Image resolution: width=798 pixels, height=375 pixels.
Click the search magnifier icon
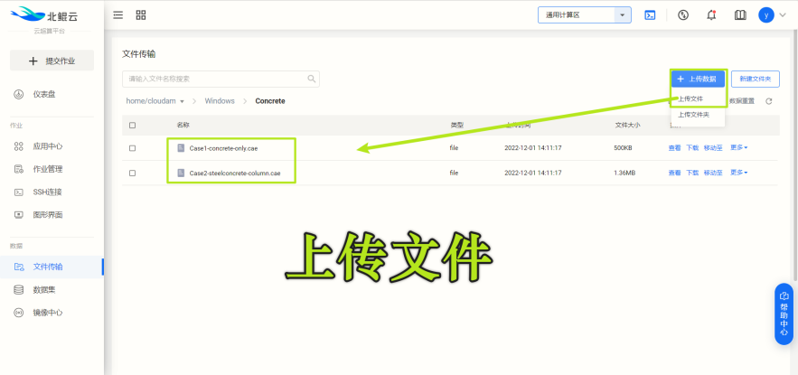pyautogui.click(x=312, y=79)
